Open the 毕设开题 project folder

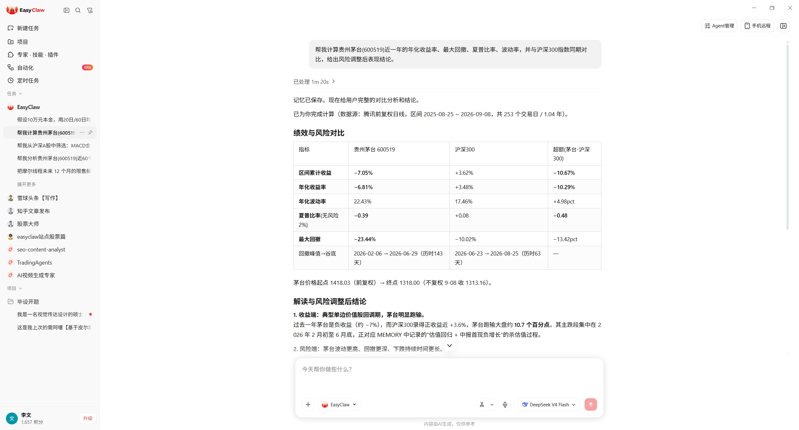tap(50, 302)
